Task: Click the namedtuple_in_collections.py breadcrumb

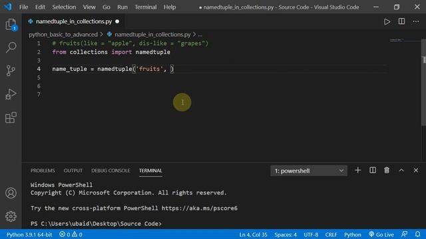Action: pos(152,35)
